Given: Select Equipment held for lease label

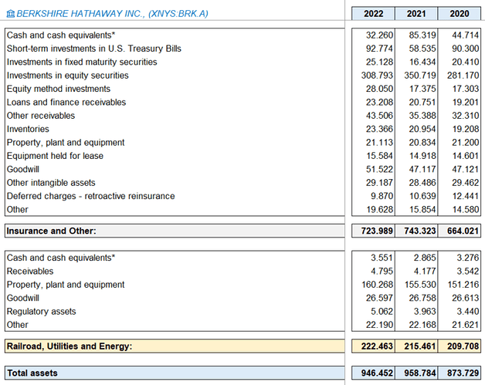Looking at the screenshot, I should coord(55,156).
